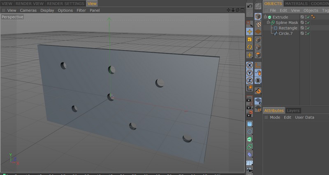
Task: Switch to Model mode cube icon
Action: (x=258, y=16)
